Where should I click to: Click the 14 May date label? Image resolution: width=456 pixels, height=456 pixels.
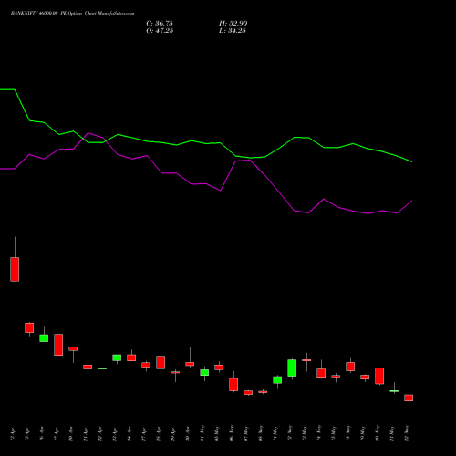[319, 433]
